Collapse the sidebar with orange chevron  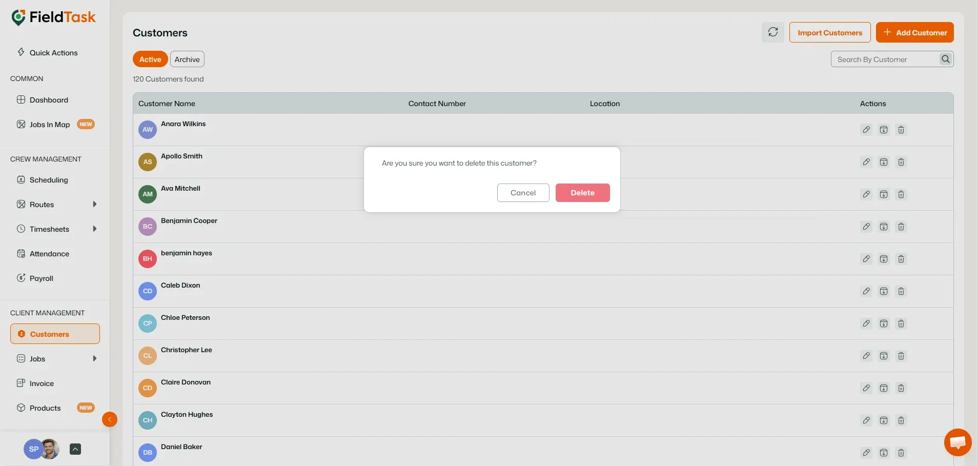pyautogui.click(x=110, y=419)
